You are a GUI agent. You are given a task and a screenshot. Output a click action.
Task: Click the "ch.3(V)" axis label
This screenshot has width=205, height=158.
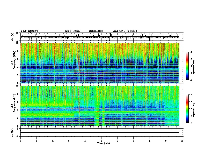tap(12, 132)
